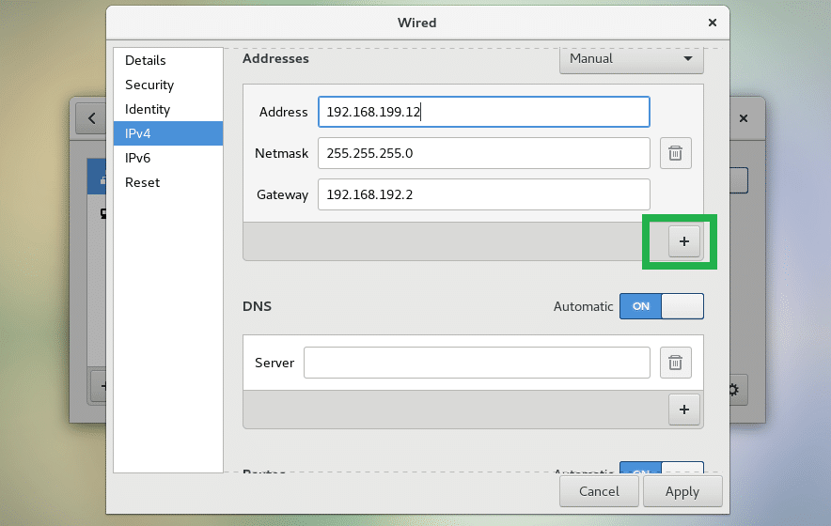
Task: Delete the DNS server entry
Action: [x=675, y=362]
